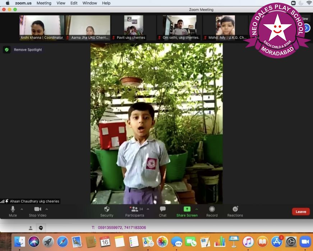This screenshot has width=313, height=251.
Task: Open Safari from the Dock
Action: pos(63,242)
